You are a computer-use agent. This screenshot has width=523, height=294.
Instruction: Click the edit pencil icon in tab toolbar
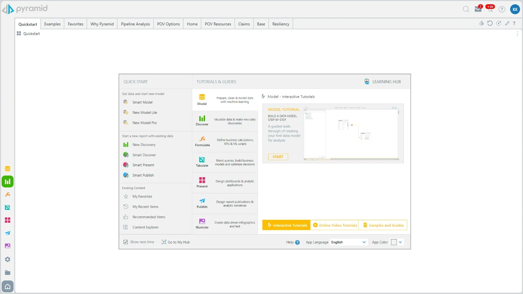507,23
